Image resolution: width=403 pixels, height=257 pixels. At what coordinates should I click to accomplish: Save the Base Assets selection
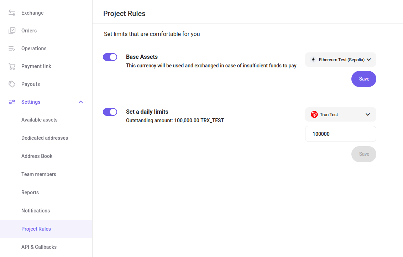click(363, 79)
